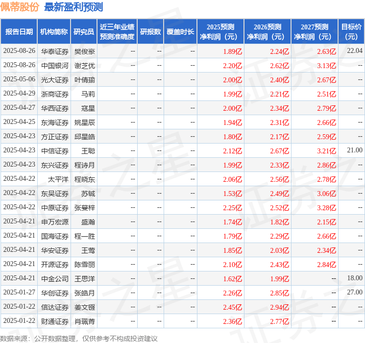Click the 研报数 column header
This screenshot has width=365, height=343.
coord(150,32)
